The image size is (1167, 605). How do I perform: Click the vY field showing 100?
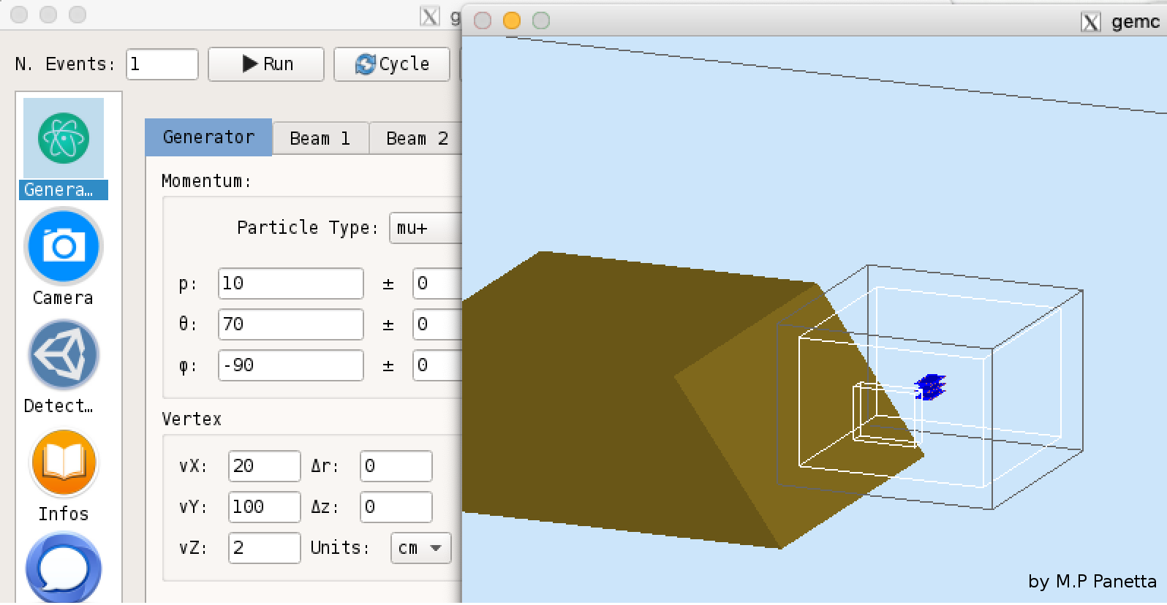click(265, 507)
